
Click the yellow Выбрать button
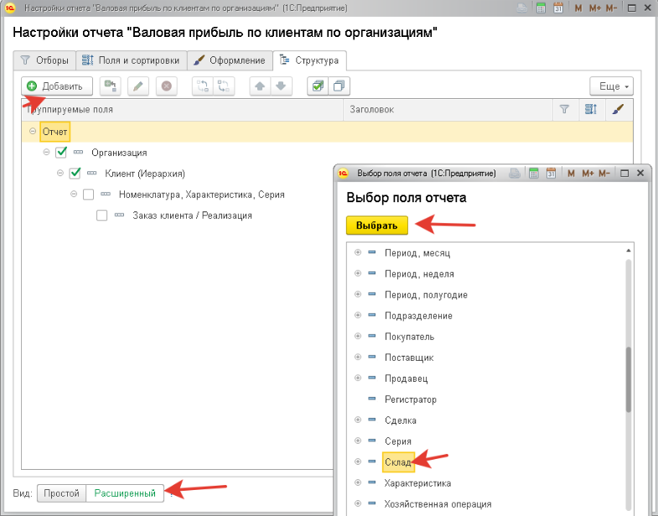point(377,225)
